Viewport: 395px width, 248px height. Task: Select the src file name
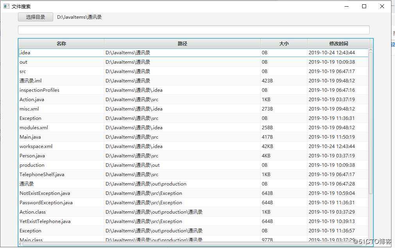point(23,71)
